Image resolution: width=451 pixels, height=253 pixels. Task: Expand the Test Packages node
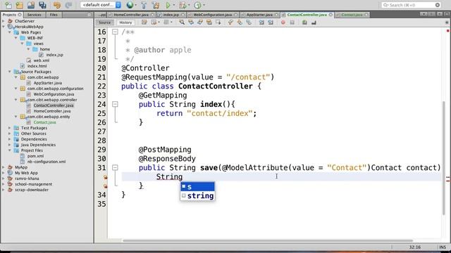click(x=10, y=128)
